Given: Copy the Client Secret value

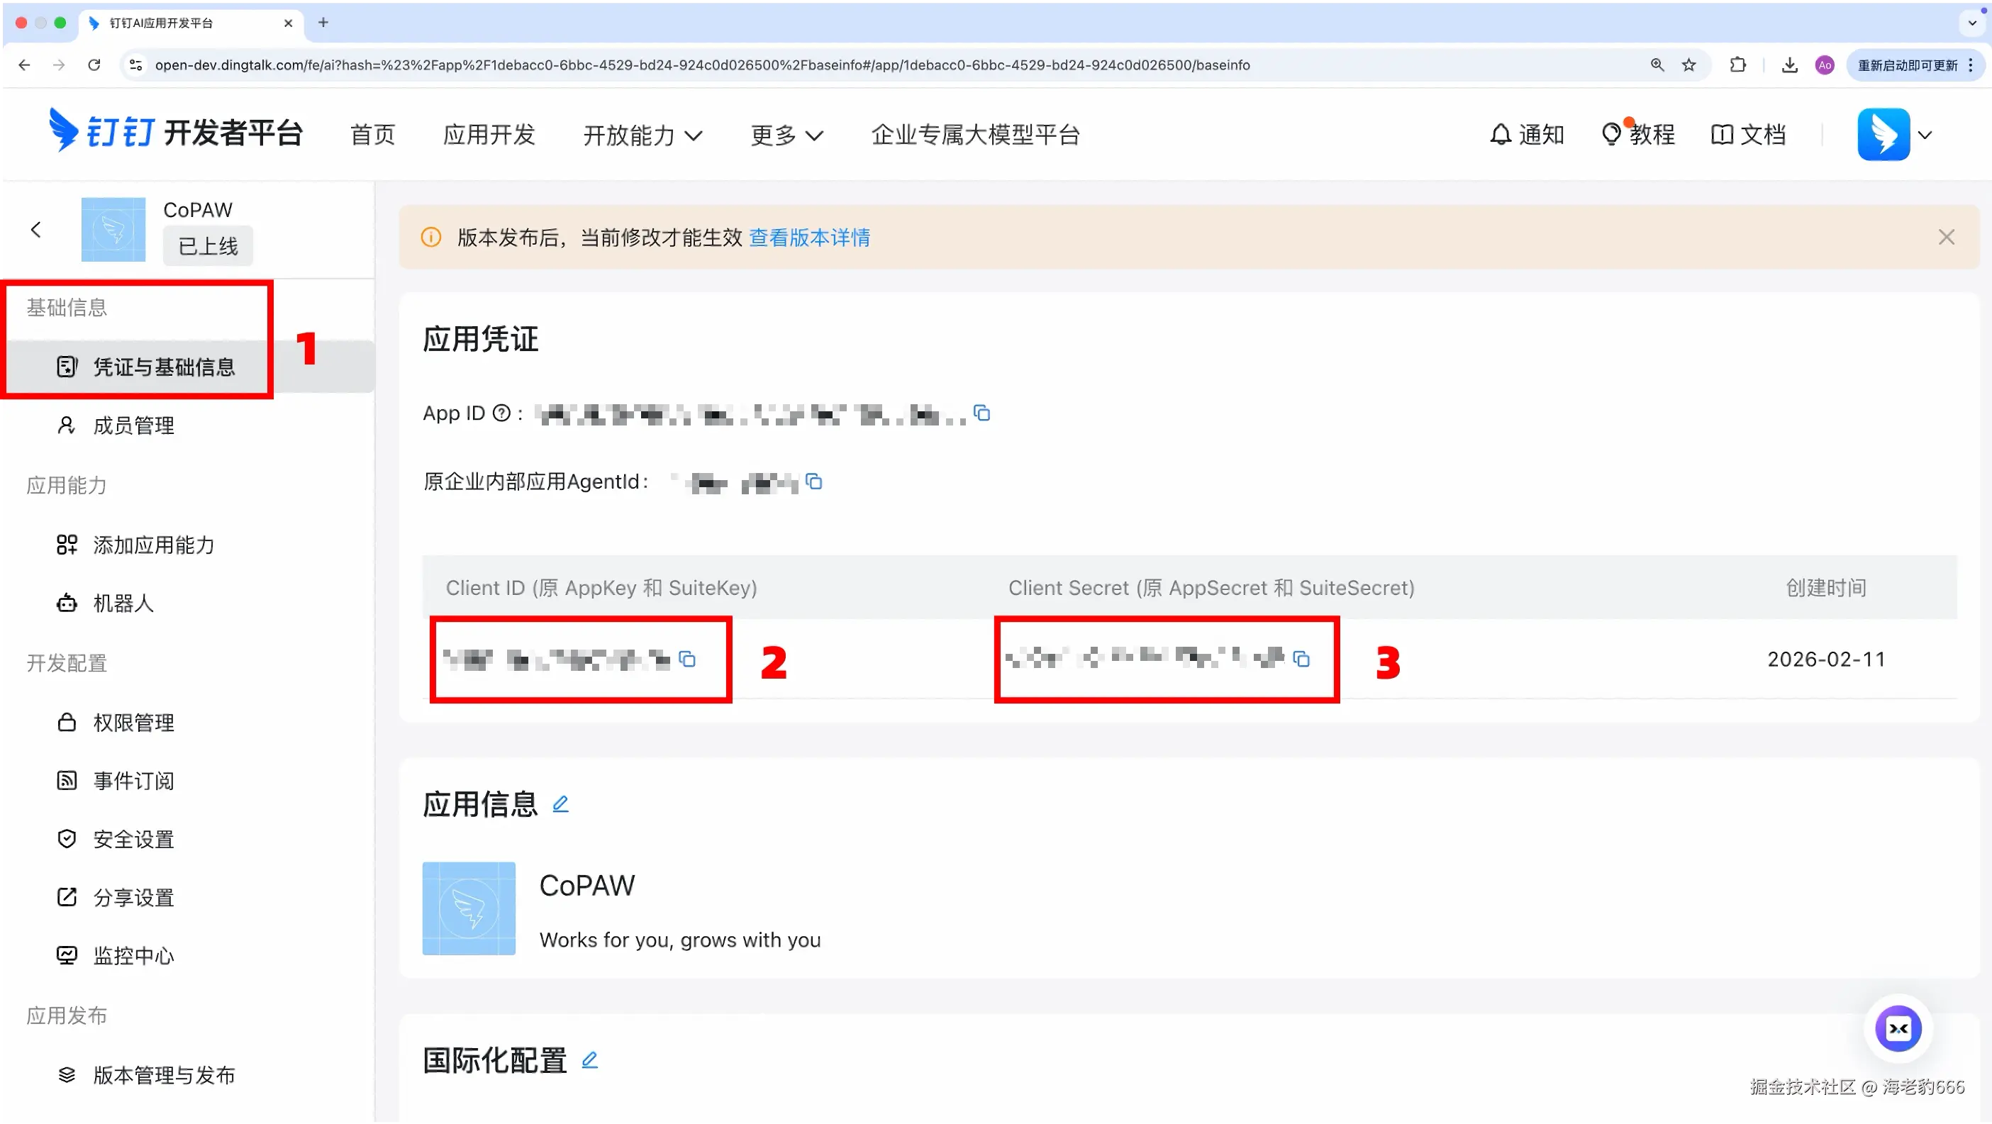Looking at the screenshot, I should click(1301, 660).
